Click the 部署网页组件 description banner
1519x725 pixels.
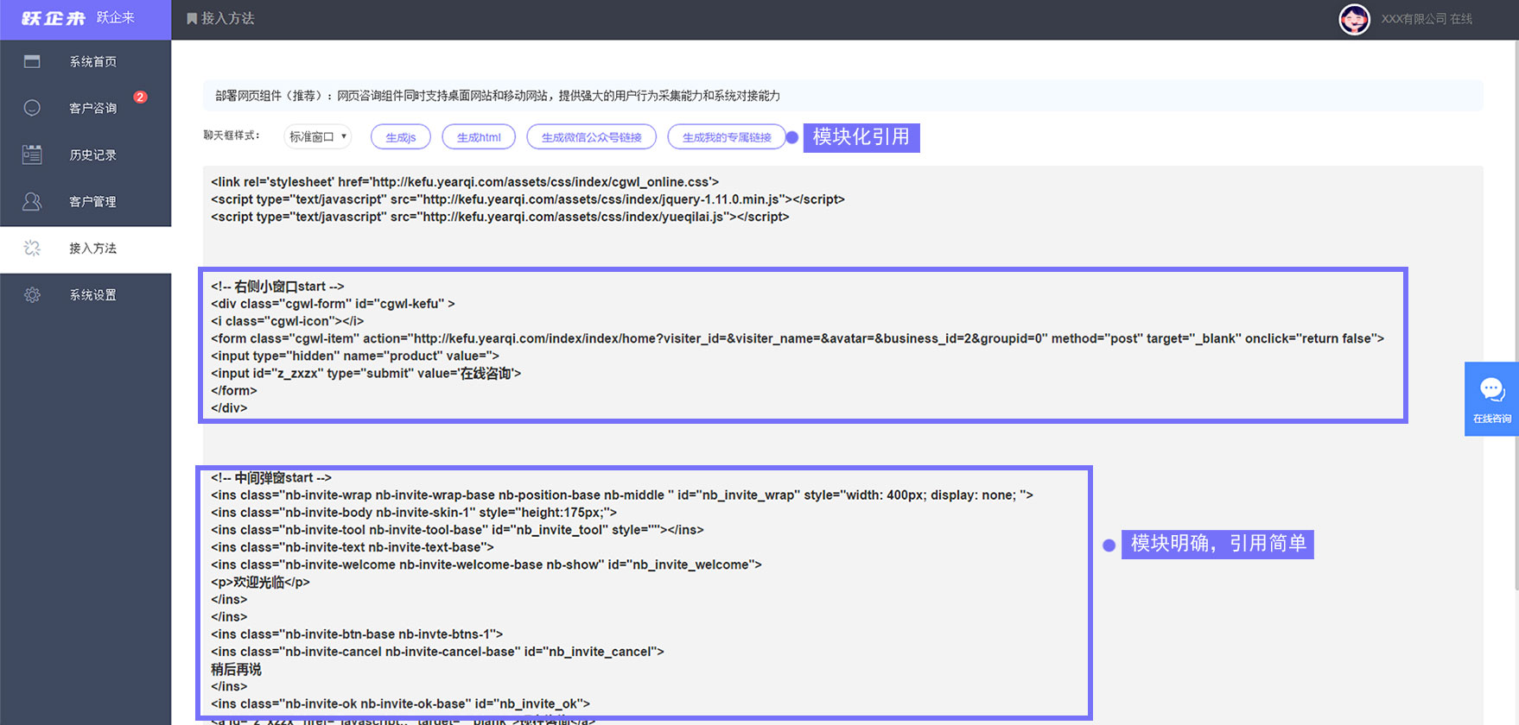pos(843,96)
